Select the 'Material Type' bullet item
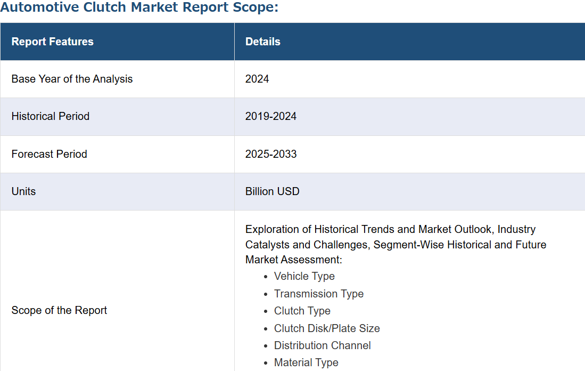 (306, 362)
